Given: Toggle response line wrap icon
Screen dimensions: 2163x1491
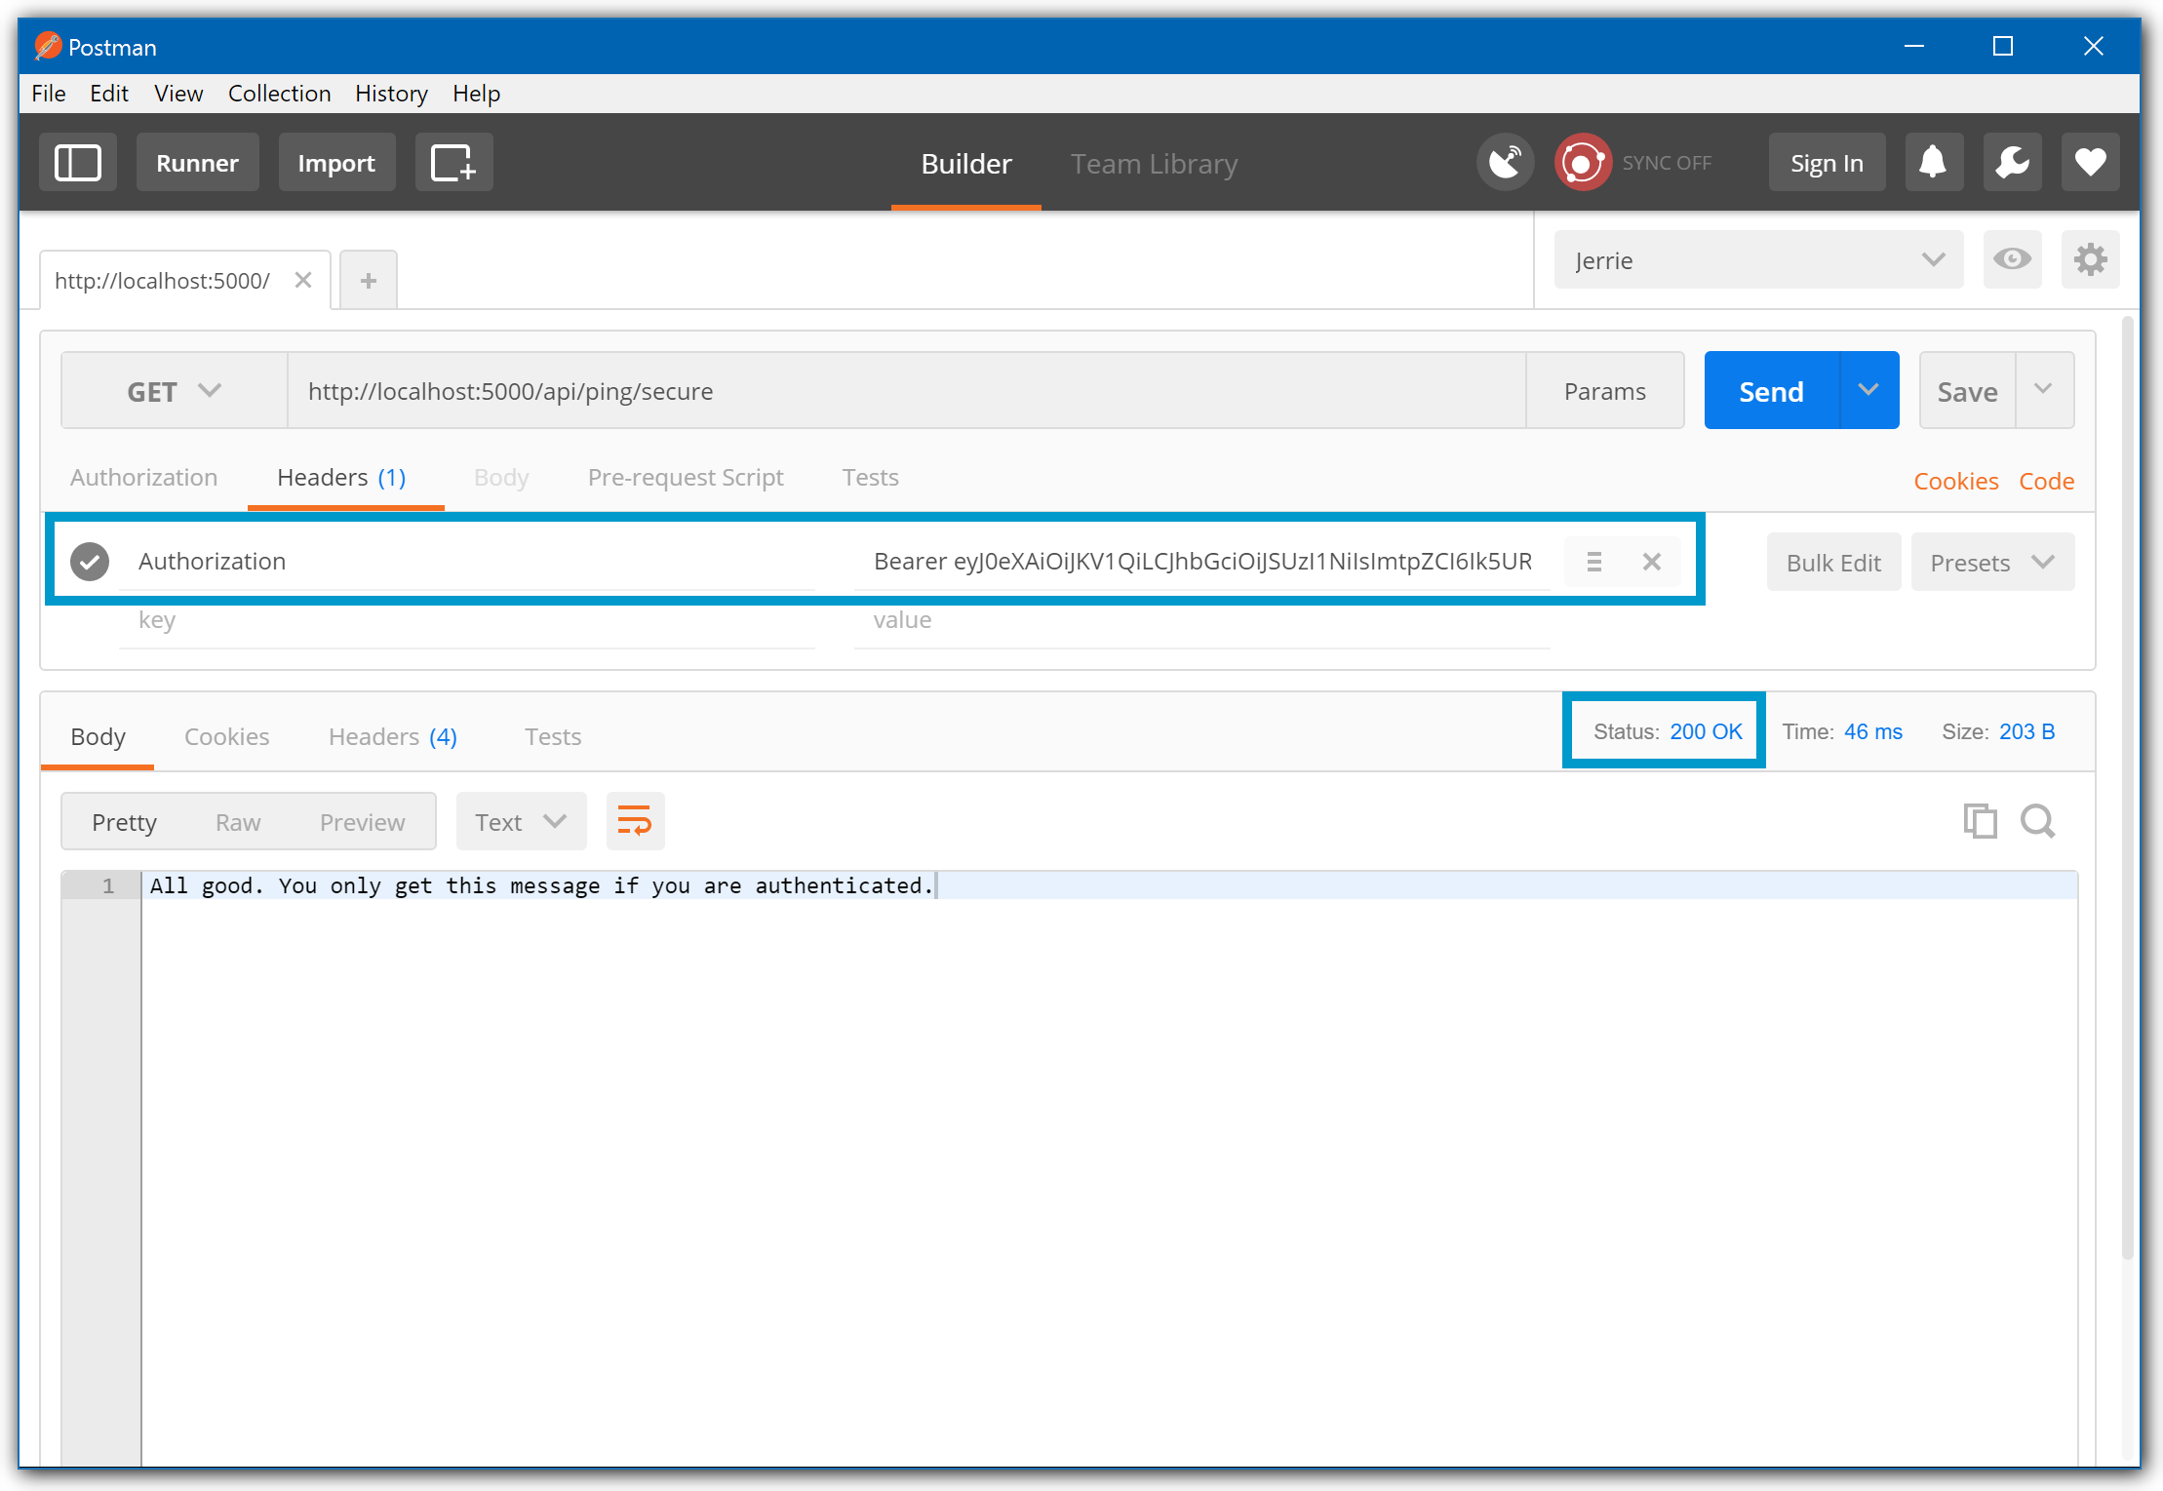Looking at the screenshot, I should (x=635, y=821).
